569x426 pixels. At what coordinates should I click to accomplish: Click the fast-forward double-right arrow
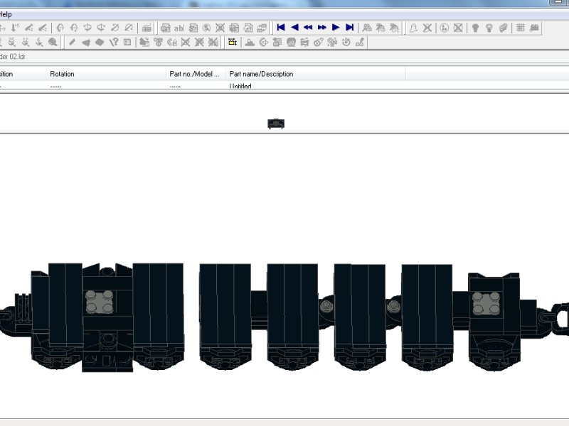322,28
